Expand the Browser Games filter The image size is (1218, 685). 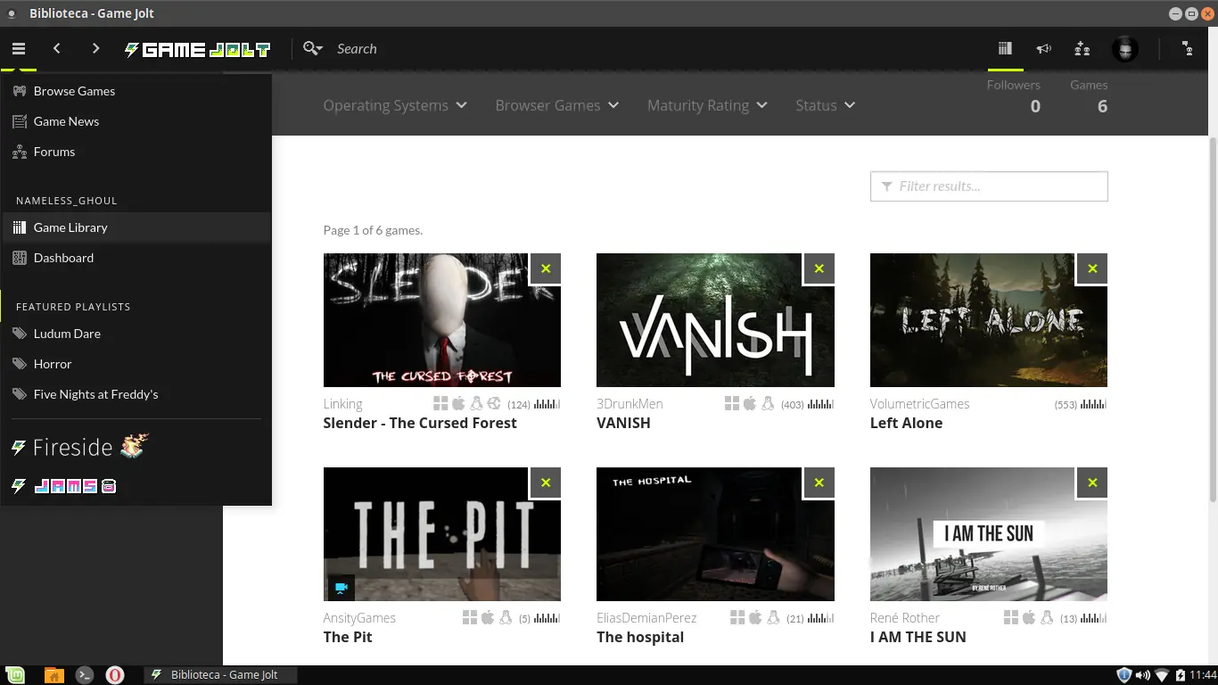coord(557,105)
